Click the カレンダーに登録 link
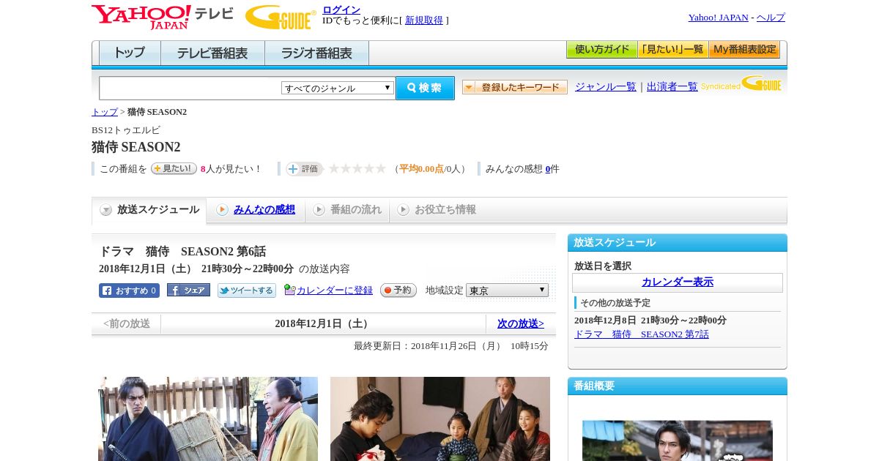Image resolution: width=879 pixels, height=461 pixels. [x=335, y=291]
